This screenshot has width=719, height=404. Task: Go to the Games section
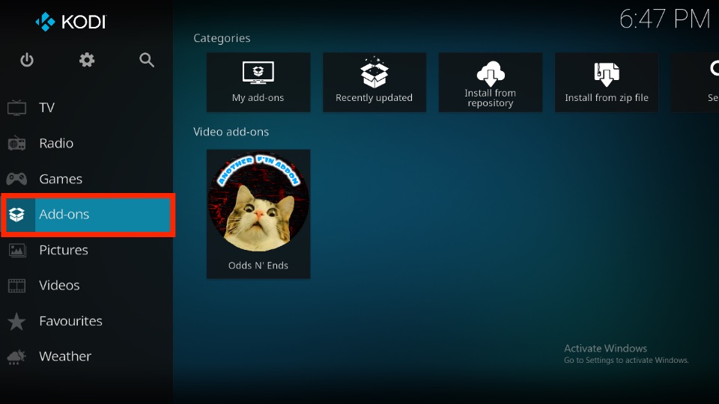87,179
